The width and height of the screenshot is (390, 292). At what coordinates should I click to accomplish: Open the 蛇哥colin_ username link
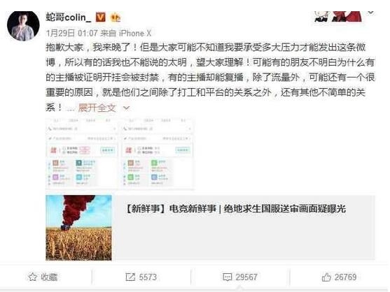point(68,17)
